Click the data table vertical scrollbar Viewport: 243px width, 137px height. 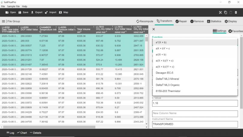[147, 75]
